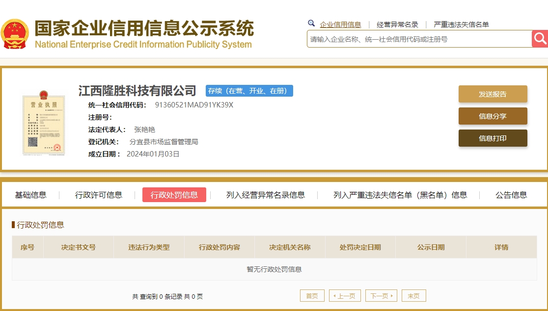This screenshot has width=548, height=311.
Task: Click the 行政处罚信息 section heading
Action: 40,225
